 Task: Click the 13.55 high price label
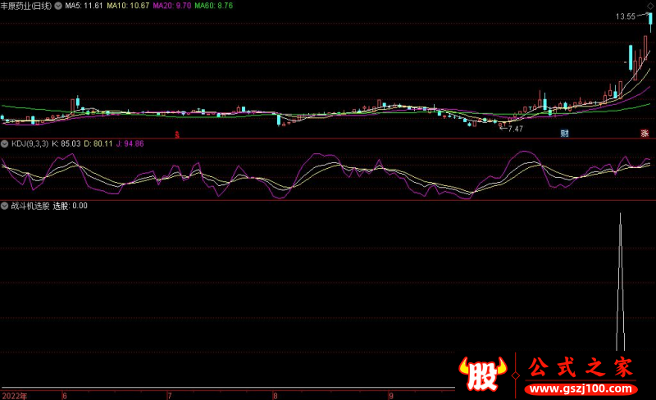626,16
